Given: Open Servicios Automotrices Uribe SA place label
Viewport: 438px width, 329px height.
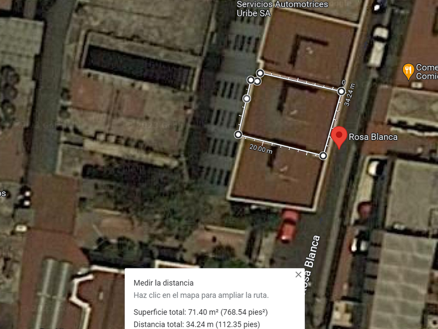Looking at the screenshot, I should (282, 9).
